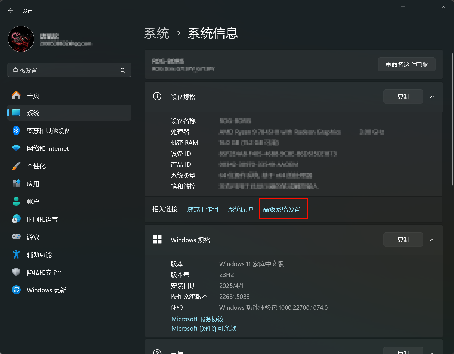Click the 隐私和安全性 shield icon
Screen dimensions: 454x354
[x=16, y=272]
